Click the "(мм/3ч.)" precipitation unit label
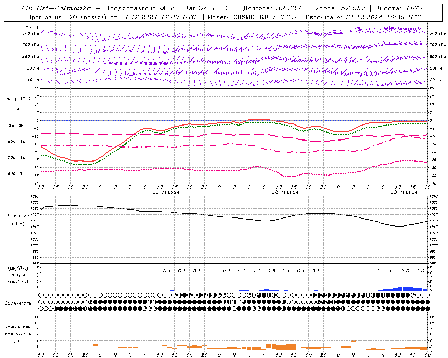The width and height of the screenshot is (448, 358). [18, 268]
